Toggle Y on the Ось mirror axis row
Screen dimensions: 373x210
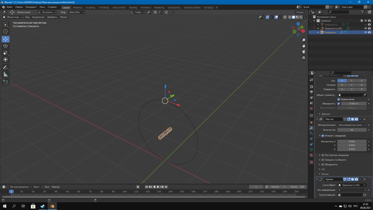[352, 81]
